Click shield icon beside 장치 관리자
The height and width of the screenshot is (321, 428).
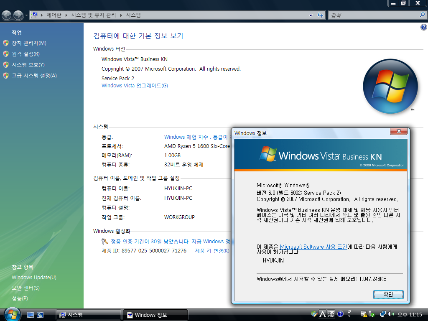tap(6, 43)
